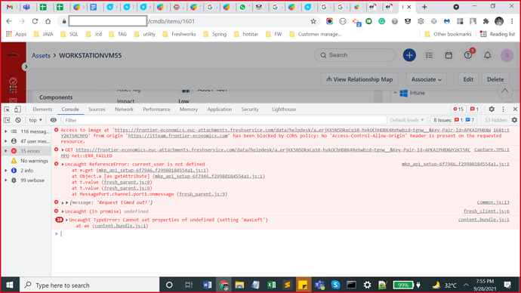Screen dimensions: 521x293
Task: Open the tasks list icon in header
Action: 429,55
